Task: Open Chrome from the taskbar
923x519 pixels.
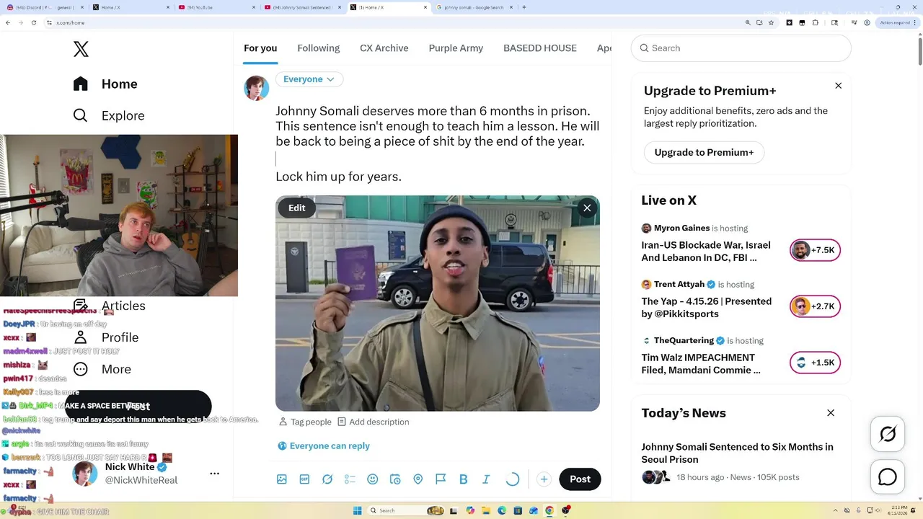Action: [x=549, y=510]
